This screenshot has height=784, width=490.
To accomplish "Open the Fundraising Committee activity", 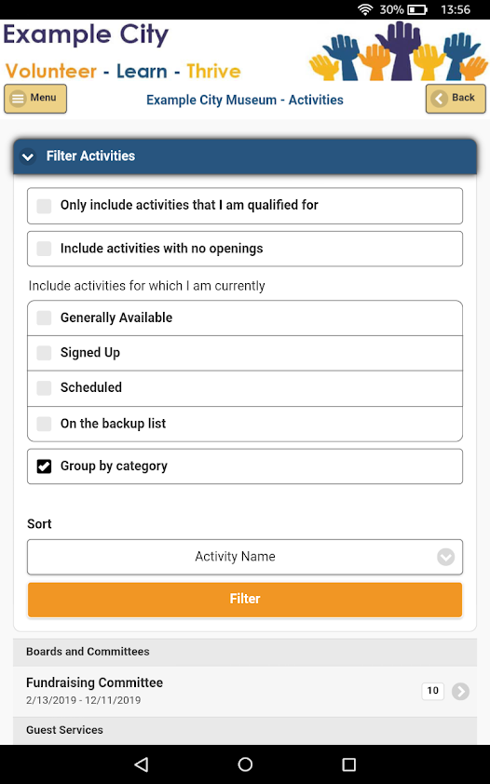I will click(x=245, y=691).
